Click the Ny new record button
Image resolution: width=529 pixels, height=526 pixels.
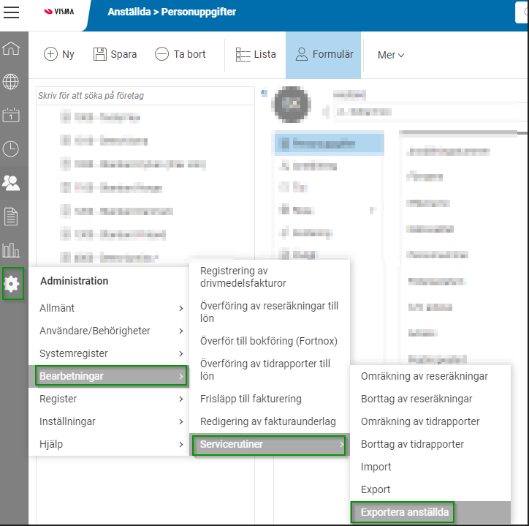pyautogui.click(x=60, y=54)
